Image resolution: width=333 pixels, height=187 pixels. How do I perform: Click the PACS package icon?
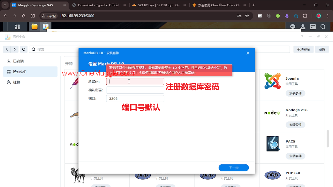tap(272, 144)
